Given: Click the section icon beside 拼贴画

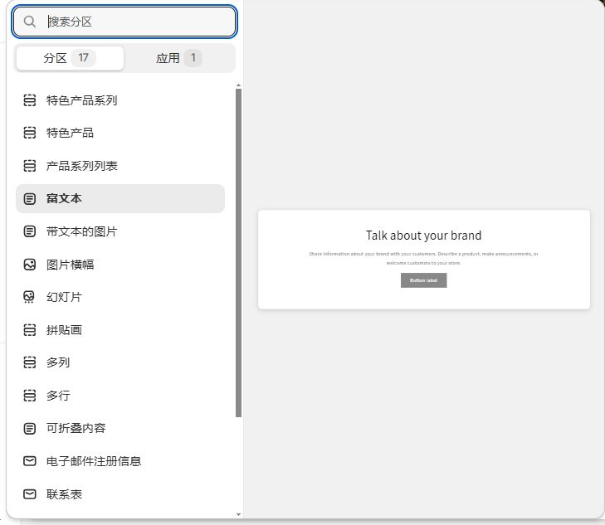Looking at the screenshot, I should pyautogui.click(x=30, y=330).
